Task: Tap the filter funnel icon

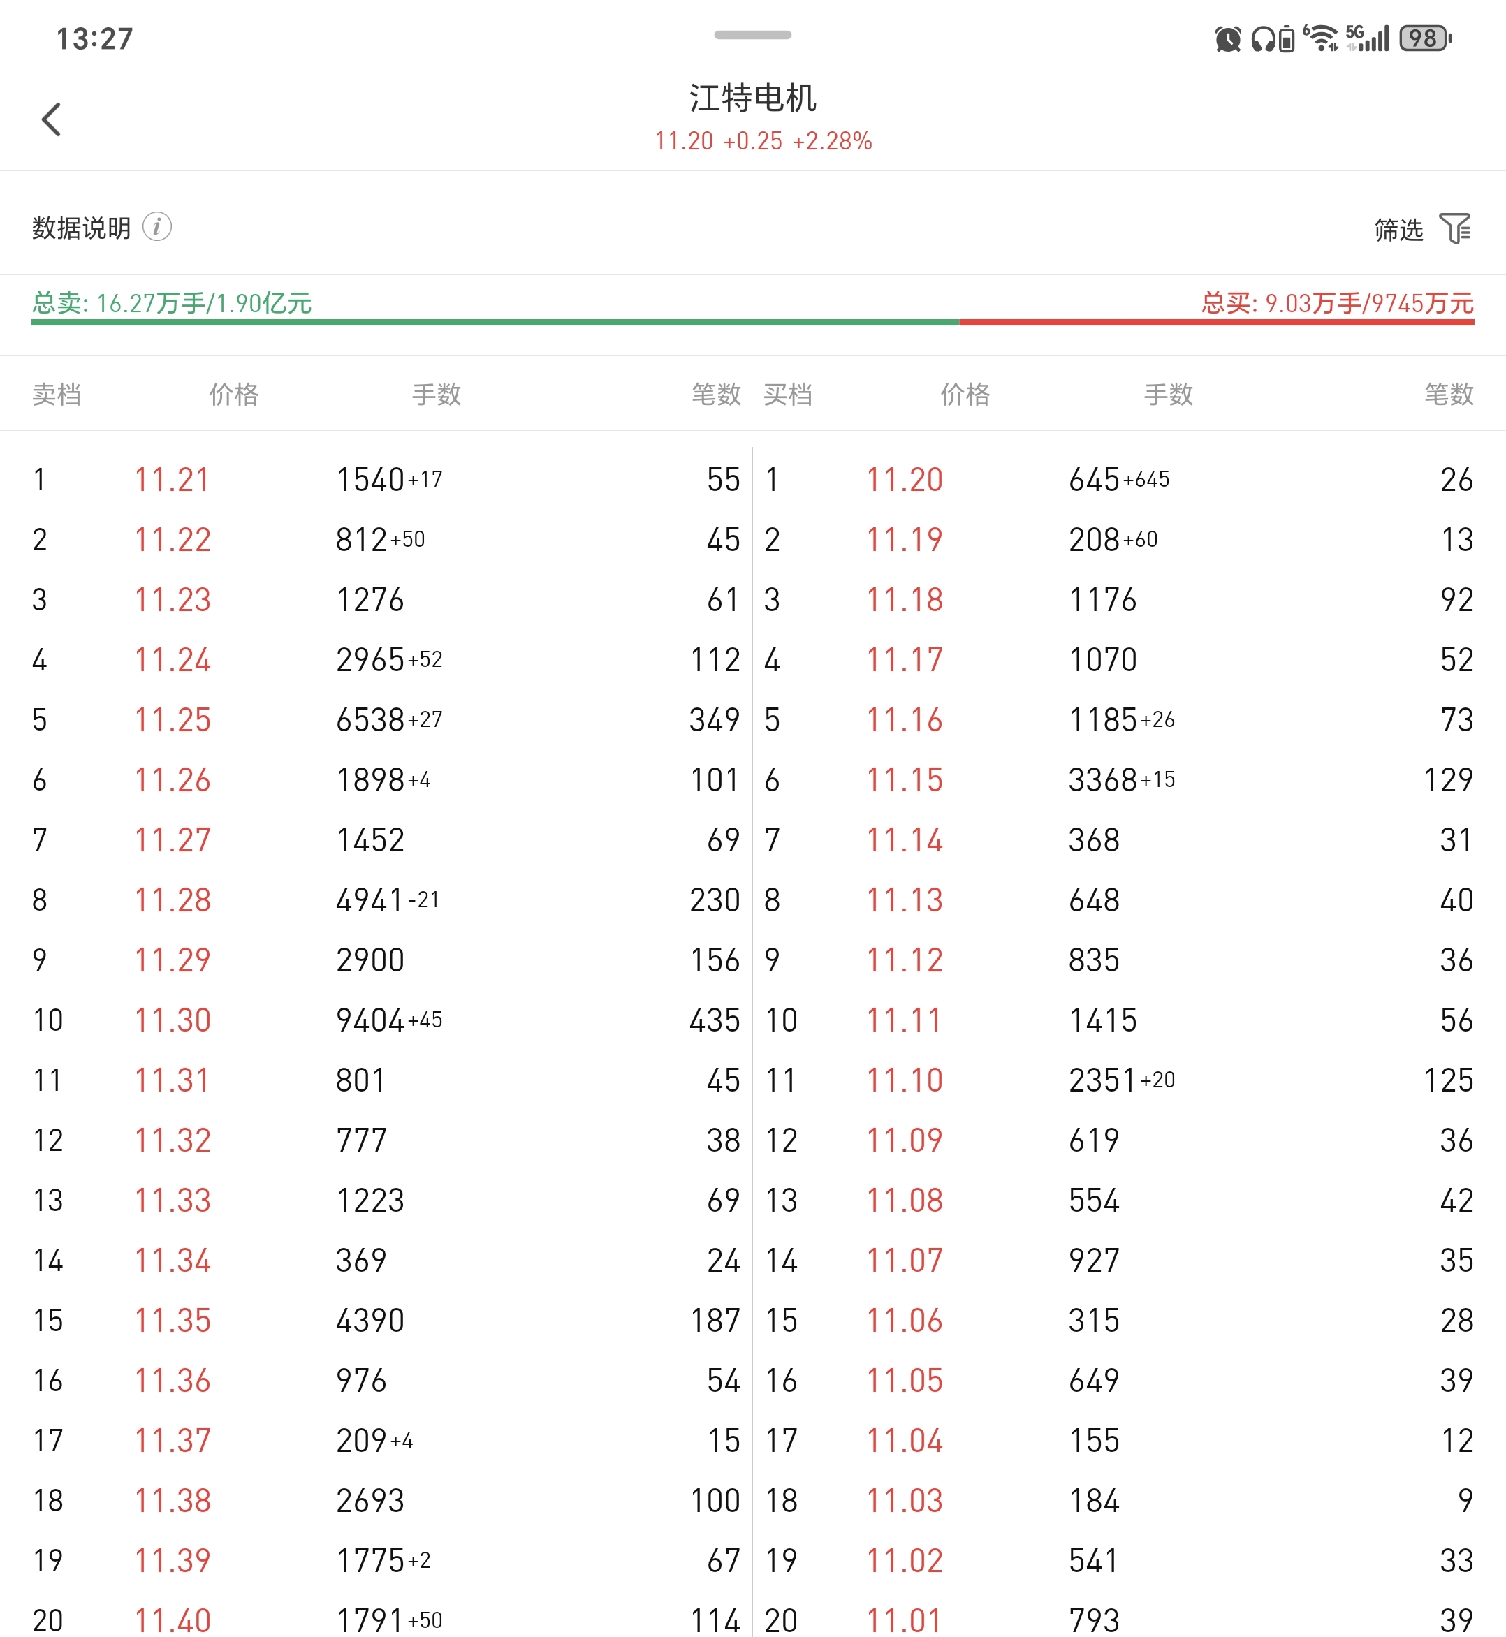Action: 1454,229
